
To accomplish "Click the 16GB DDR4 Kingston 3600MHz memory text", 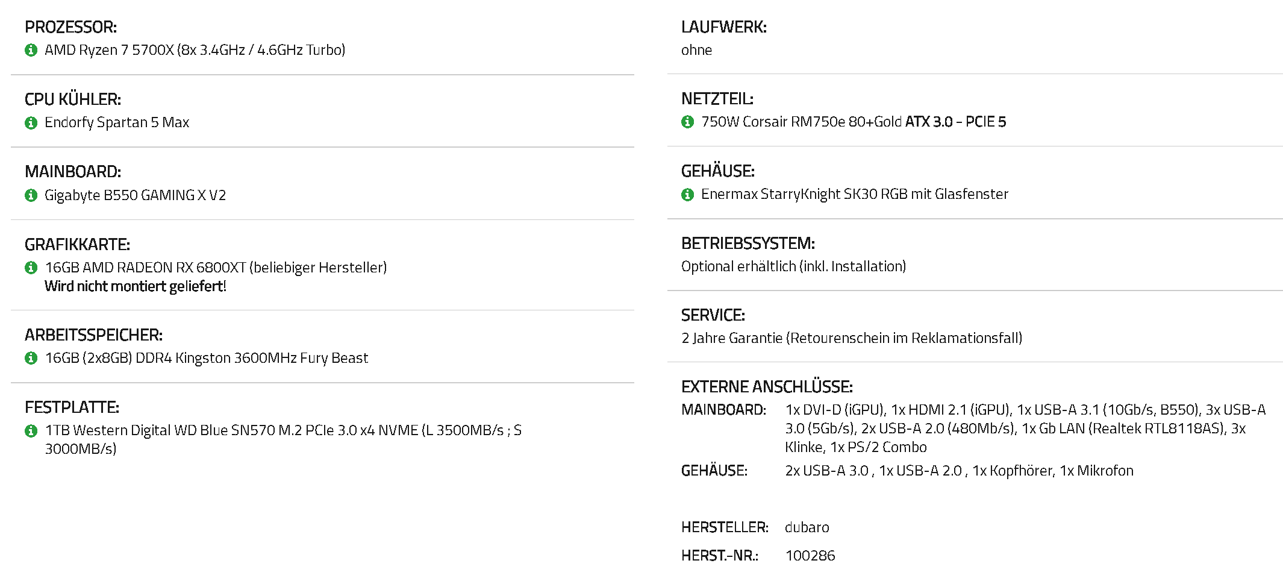I will pos(207,358).
